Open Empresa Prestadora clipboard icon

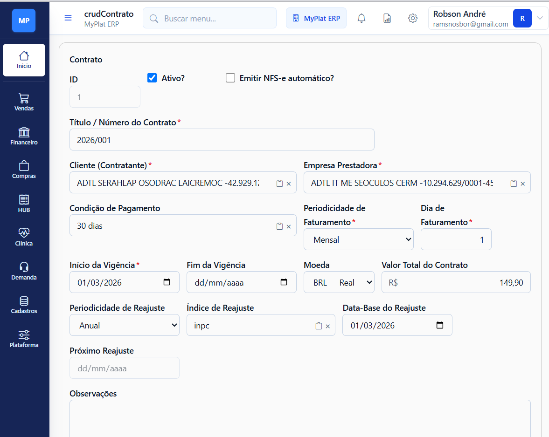tap(514, 183)
